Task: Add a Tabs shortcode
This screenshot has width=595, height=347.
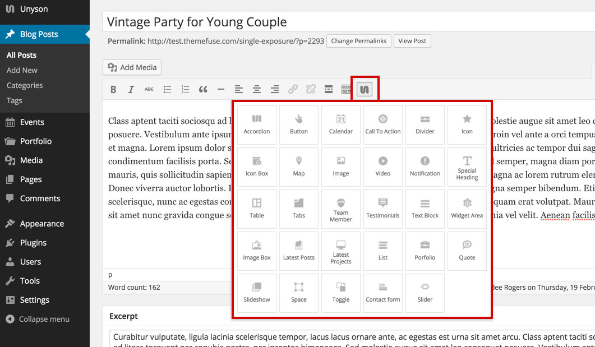Action: pos(299,209)
